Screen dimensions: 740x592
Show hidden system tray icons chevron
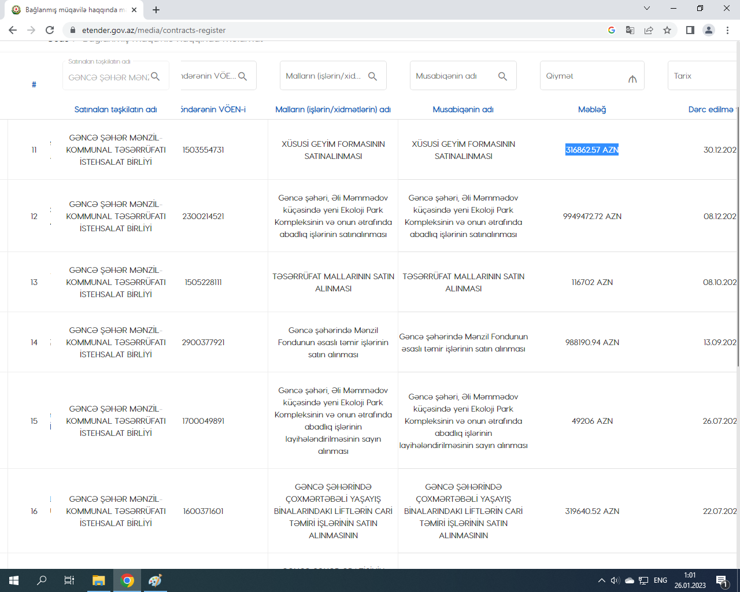tap(601, 580)
